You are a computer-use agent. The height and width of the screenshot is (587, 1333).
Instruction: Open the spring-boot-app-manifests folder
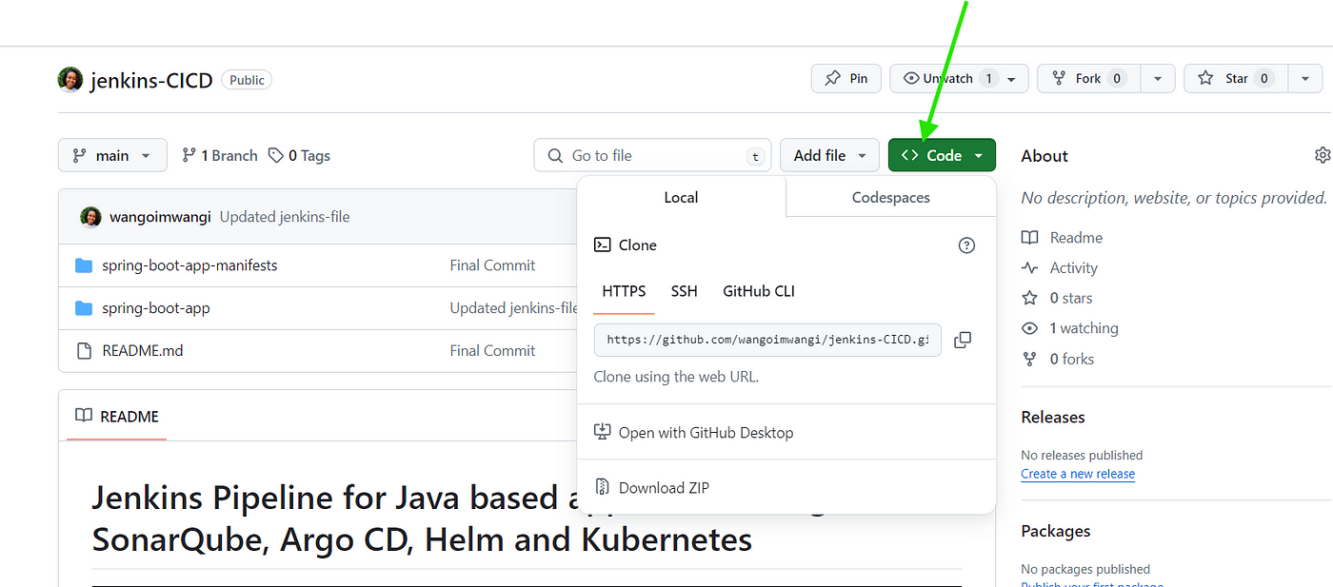[189, 265]
